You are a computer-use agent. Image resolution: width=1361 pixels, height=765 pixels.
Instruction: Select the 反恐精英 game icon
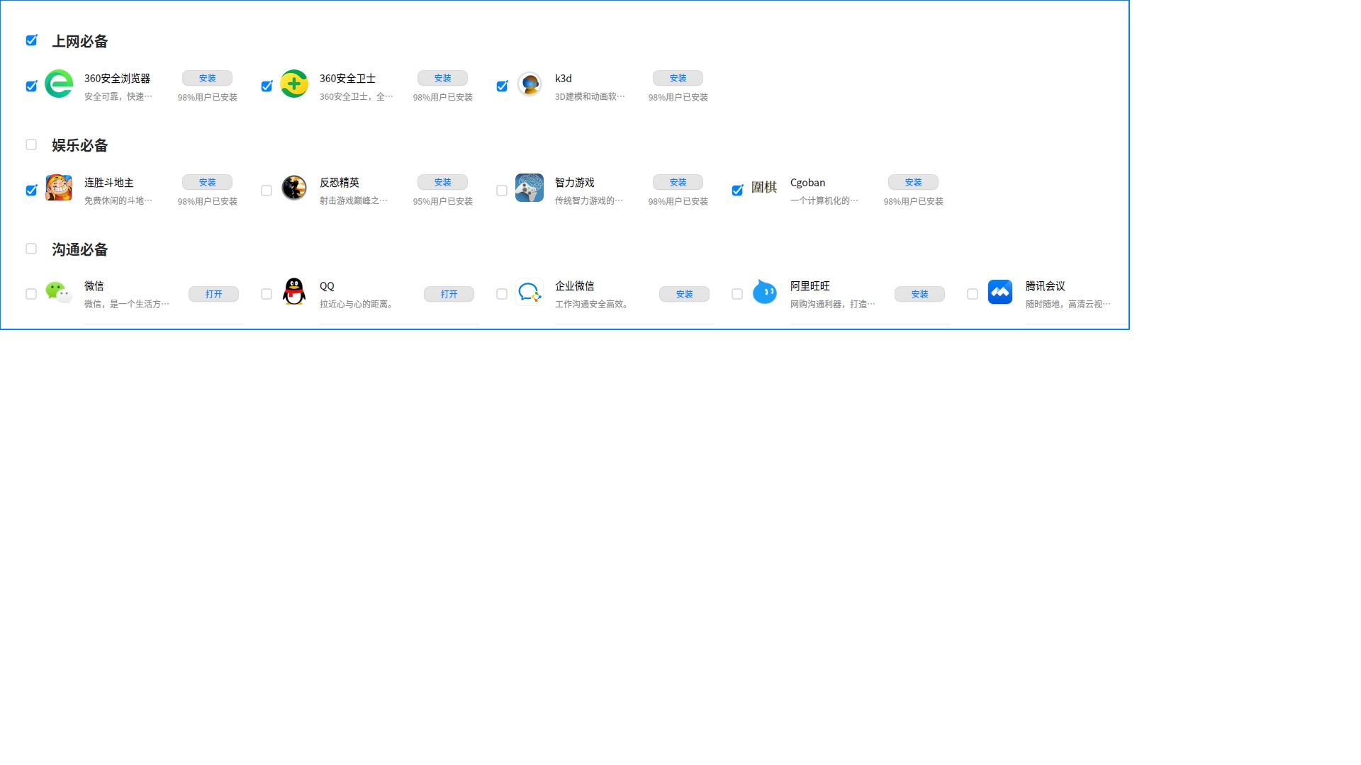tap(295, 188)
